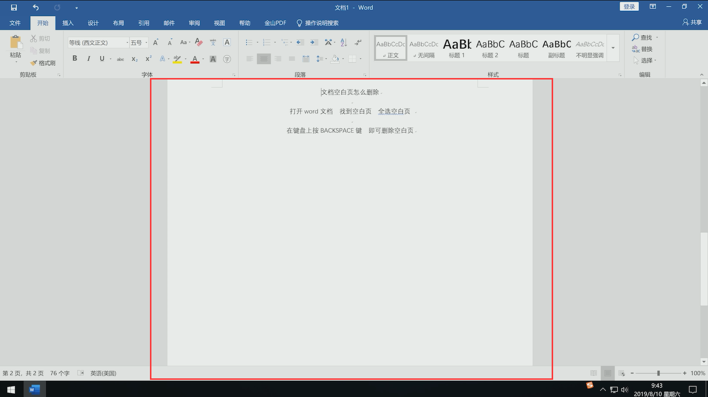Switch to the 布局 (Layout) tab
The image size is (708, 397).
[118, 23]
